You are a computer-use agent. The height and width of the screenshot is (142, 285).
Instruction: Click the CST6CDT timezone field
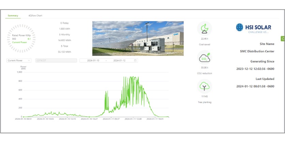[51, 60]
